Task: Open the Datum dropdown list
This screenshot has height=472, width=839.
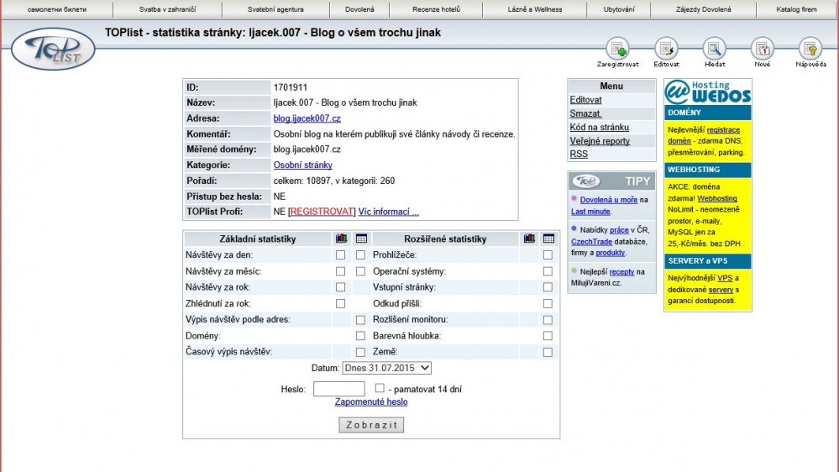Action: coord(386,368)
